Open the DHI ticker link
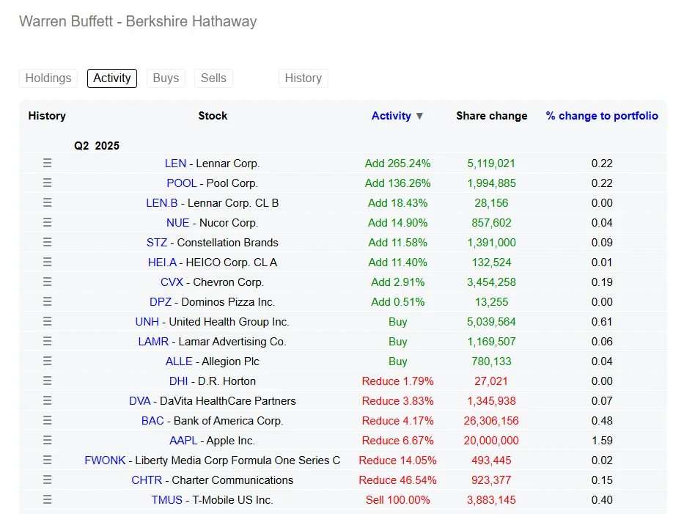 179,381
